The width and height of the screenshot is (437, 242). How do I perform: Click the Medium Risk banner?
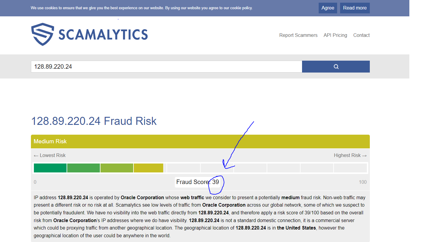tap(200, 142)
